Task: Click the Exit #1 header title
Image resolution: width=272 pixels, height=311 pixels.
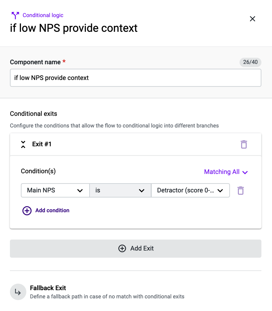Action: coord(42,144)
